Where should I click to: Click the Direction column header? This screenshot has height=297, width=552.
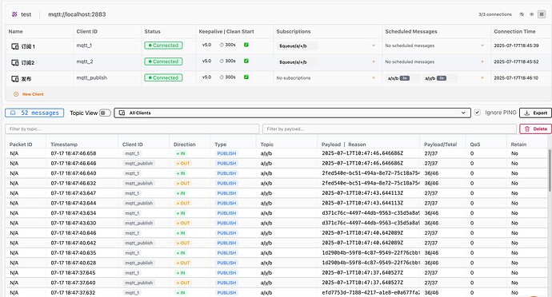185,145
